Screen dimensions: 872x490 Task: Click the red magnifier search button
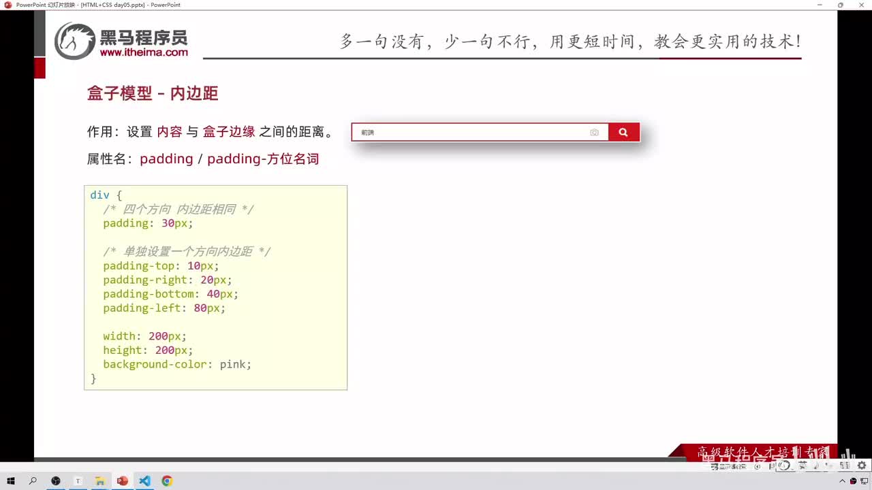(623, 132)
